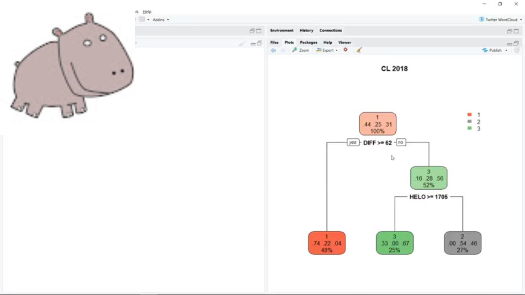Click the Twitter WordCloud project icon

(482, 19)
